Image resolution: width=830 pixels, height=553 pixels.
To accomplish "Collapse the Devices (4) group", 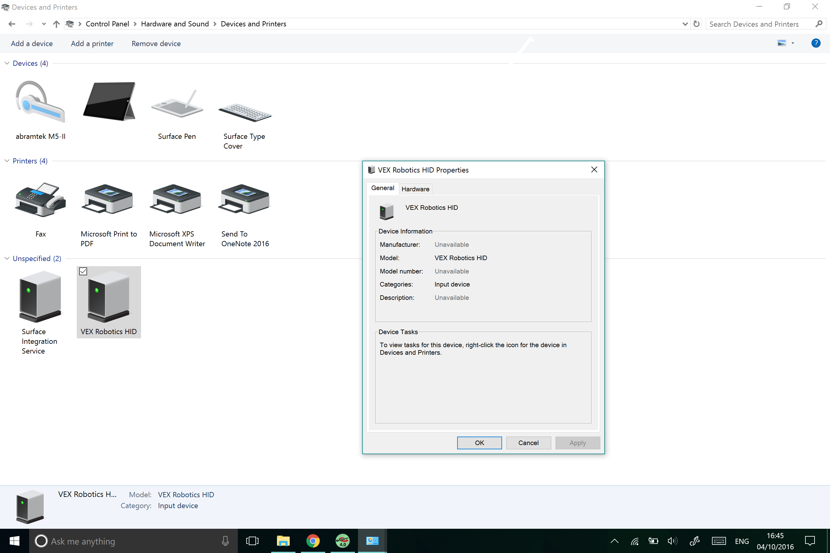I will click(x=7, y=63).
